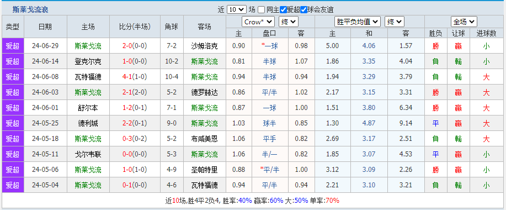Viewport: 506px width, 210px height.
Task: Click the 平手 handicap in the 布咸美恩 row
Action: point(269,139)
